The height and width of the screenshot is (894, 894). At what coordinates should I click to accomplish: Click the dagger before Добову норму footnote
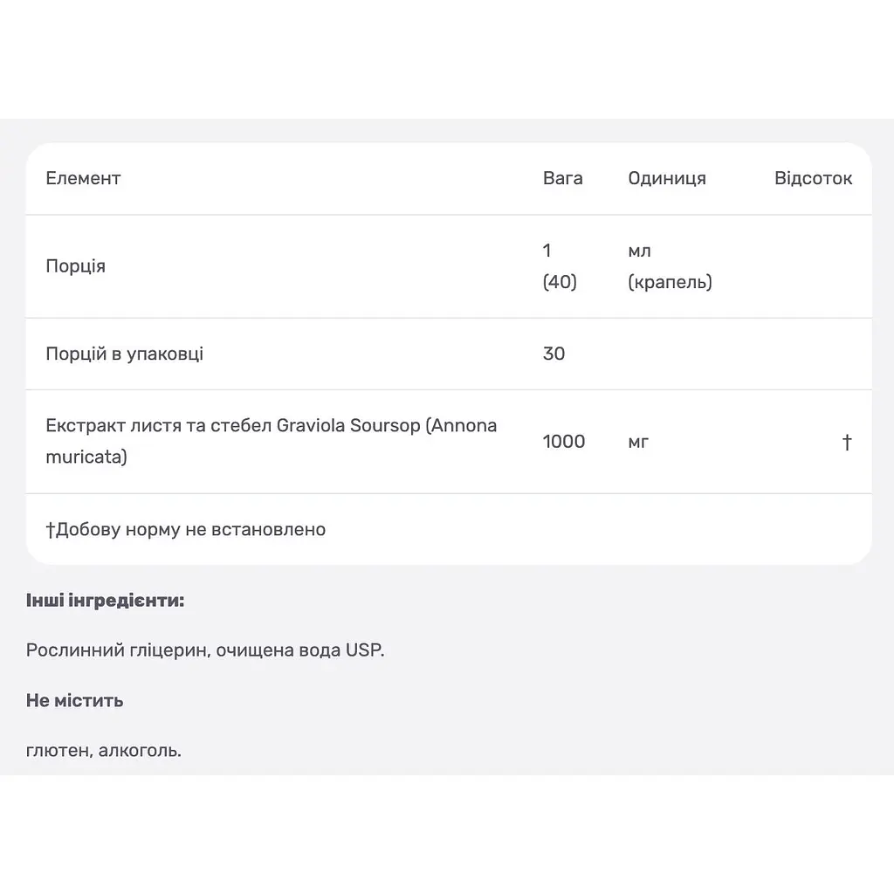click(x=50, y=530)
